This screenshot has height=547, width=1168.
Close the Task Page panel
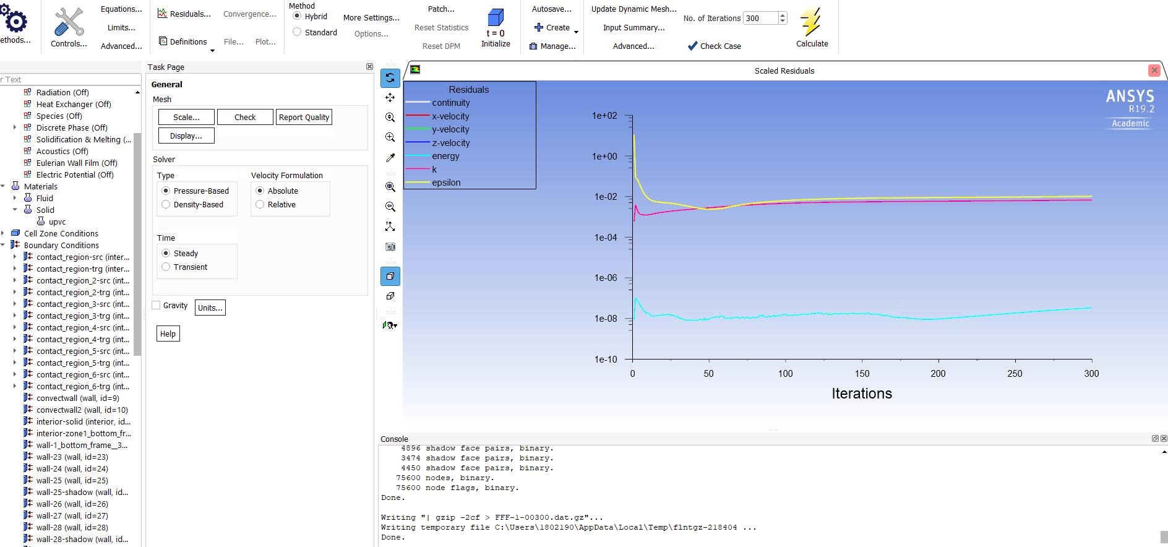click(x=369, y=66)
